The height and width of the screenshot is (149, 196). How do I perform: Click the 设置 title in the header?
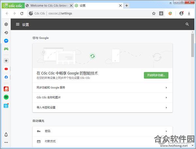tap(25, 25)
